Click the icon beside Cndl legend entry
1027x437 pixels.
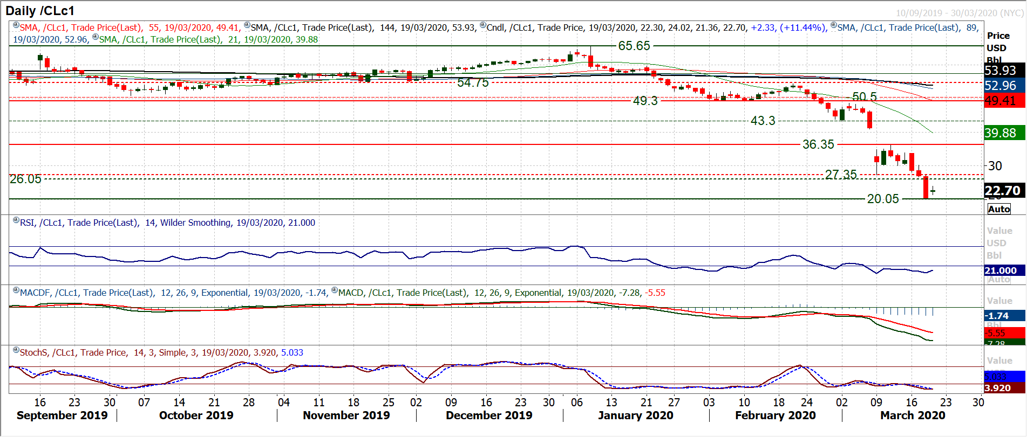click(x=483, y=25)
